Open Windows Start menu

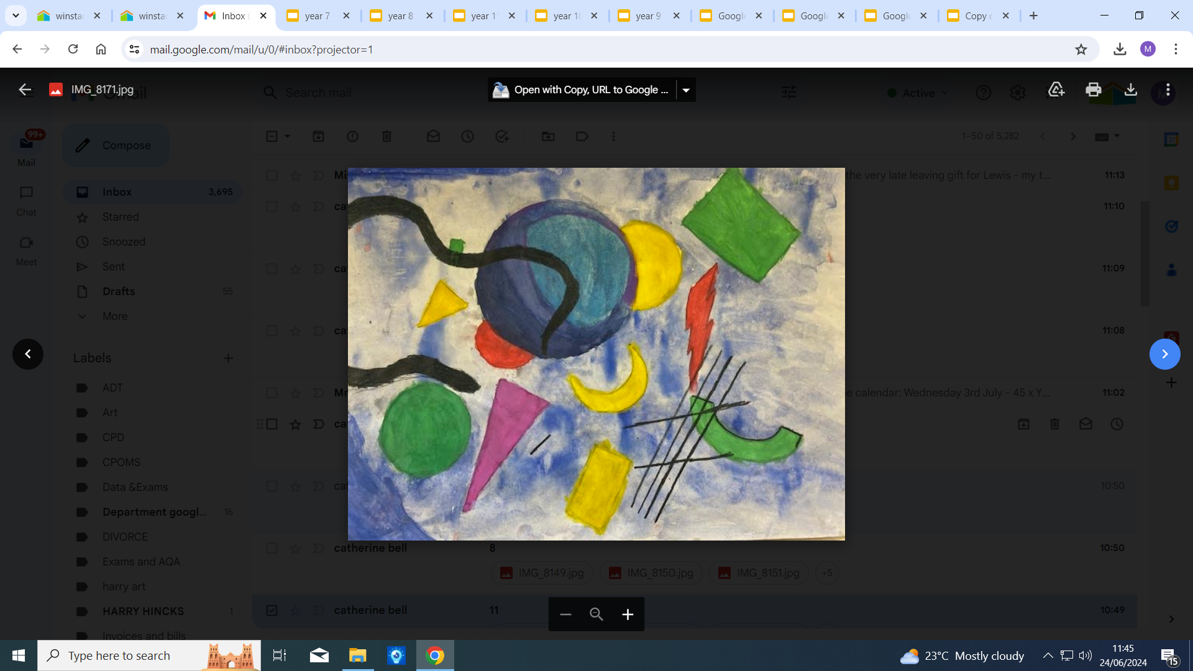click(x=19, y=655)
